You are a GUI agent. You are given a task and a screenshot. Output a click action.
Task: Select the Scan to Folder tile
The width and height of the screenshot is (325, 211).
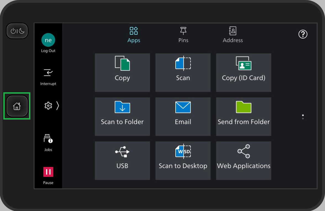pos(122,117)
